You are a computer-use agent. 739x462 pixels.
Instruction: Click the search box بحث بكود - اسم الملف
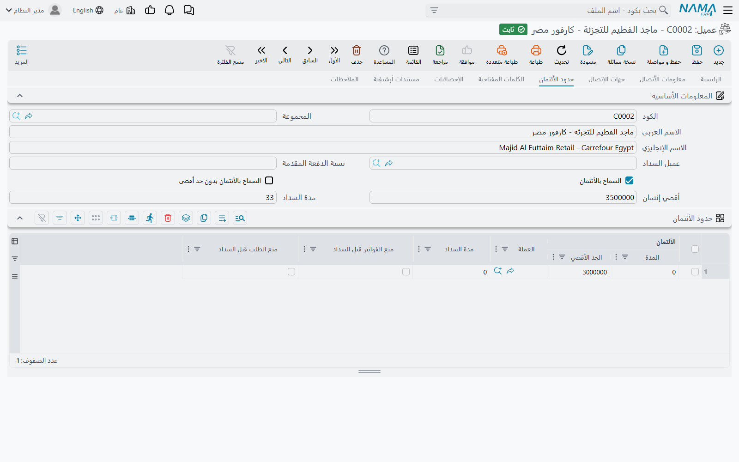(548, 10)
